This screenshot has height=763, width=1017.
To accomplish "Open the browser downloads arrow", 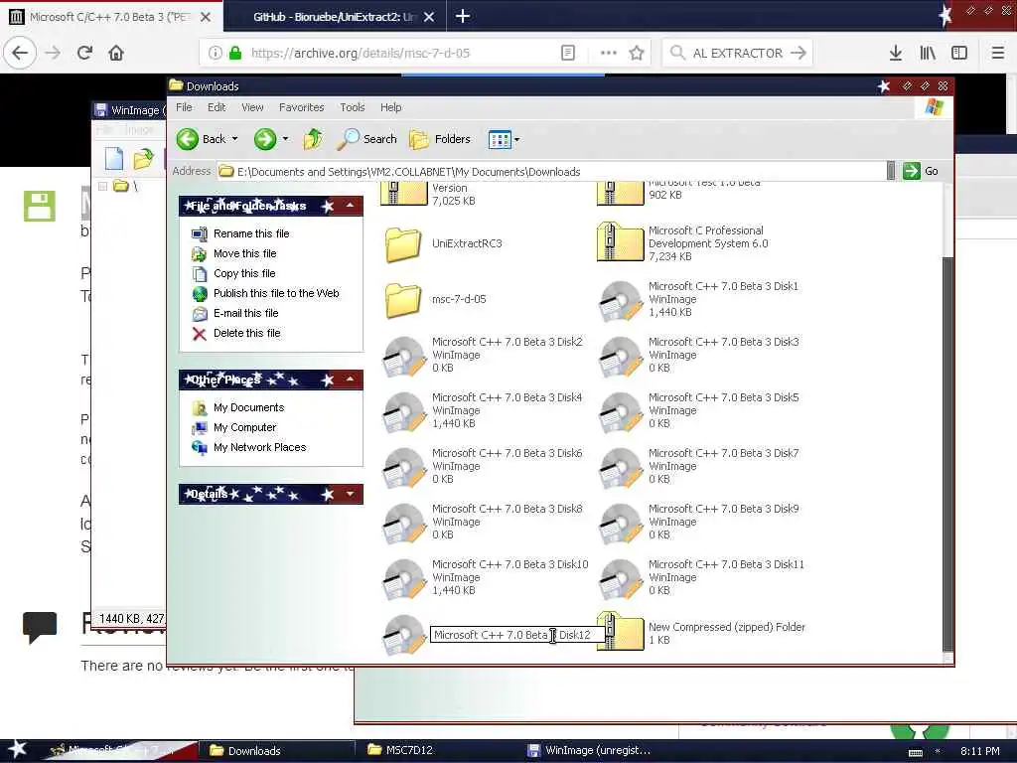I will coord(895,53).
